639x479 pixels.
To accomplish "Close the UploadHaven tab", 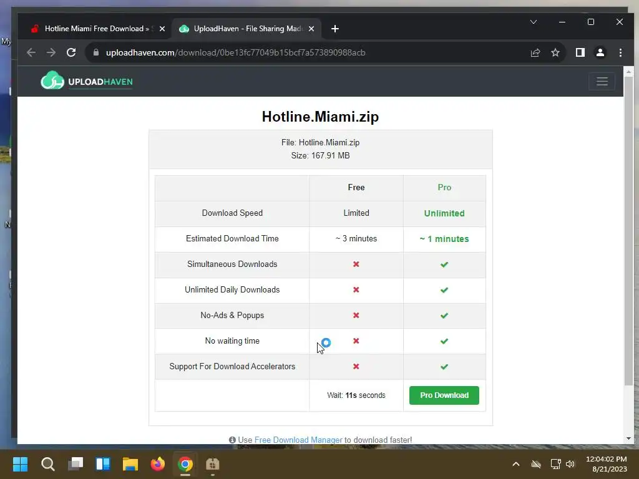I will 311,29.
